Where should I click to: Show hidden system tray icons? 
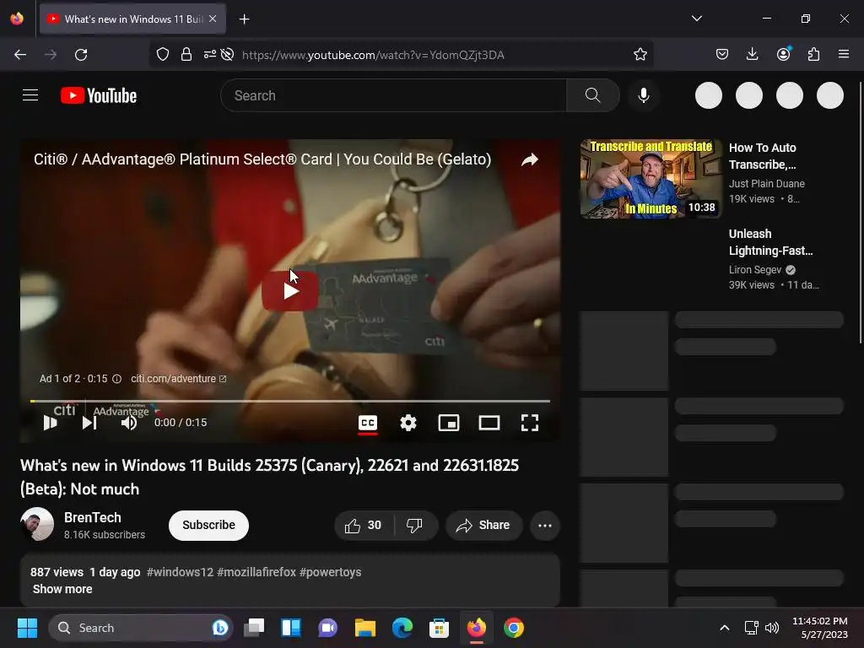(x=725, y=628)
